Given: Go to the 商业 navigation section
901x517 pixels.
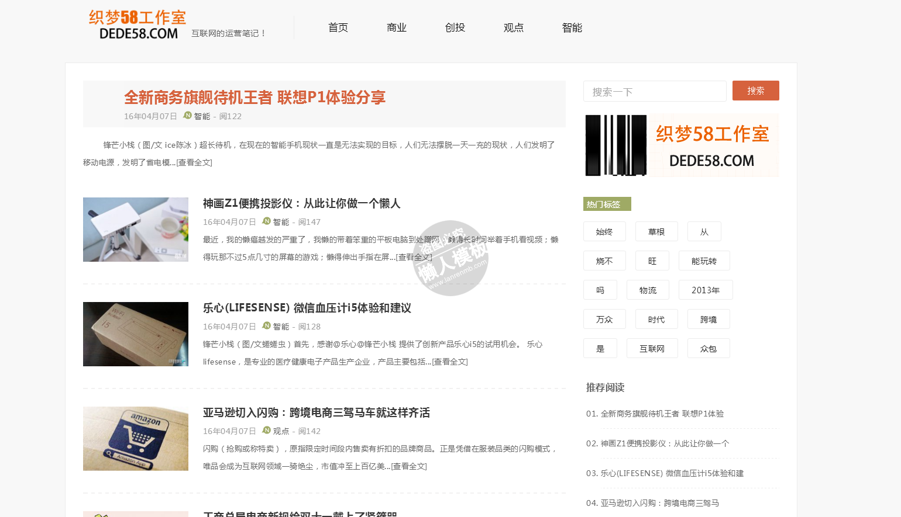Looking at the screenshot, I should 396,27.
